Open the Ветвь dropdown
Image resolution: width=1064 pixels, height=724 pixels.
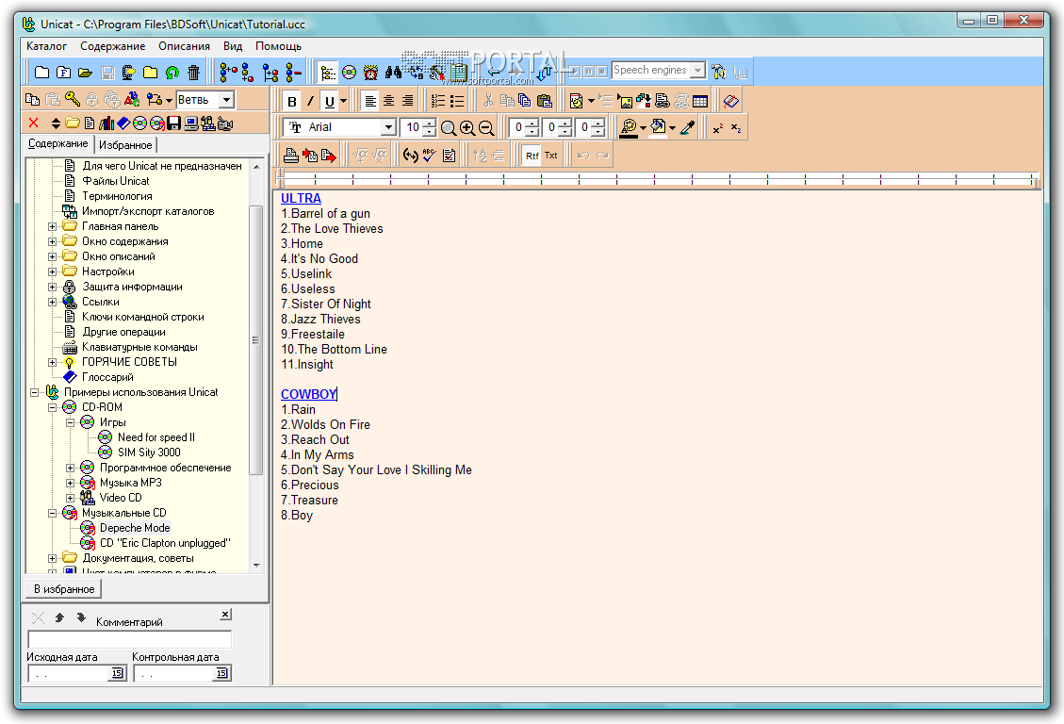[x=226, y=100]
